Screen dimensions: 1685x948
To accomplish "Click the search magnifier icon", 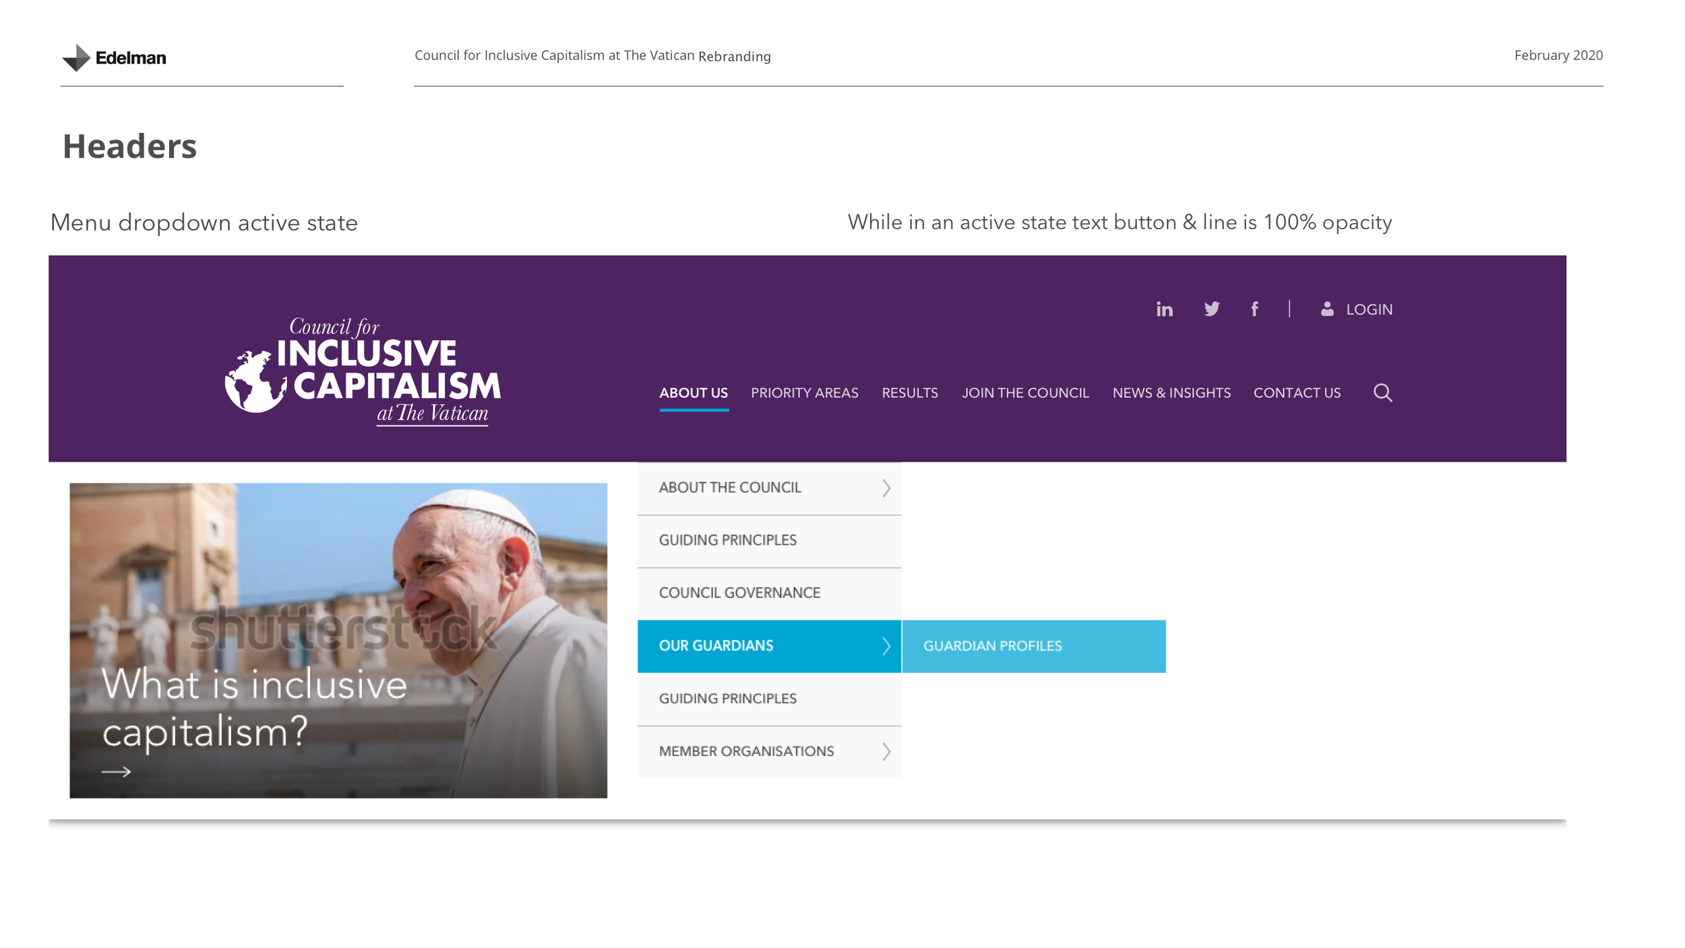I will click(x=1382, y=392).
